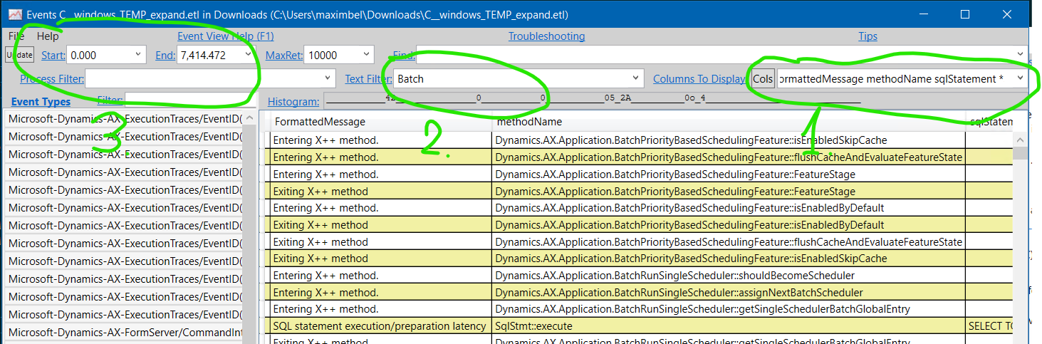The height and width of the screenshot is (344, 1042).
Task: Expand the Start time combo box showing 0.000
Action: point(137,55)
